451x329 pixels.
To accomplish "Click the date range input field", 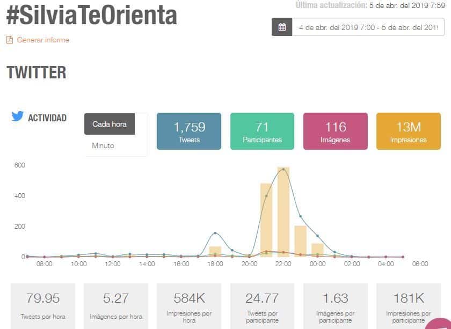I will pyautogui.click(x=368, y=27).
